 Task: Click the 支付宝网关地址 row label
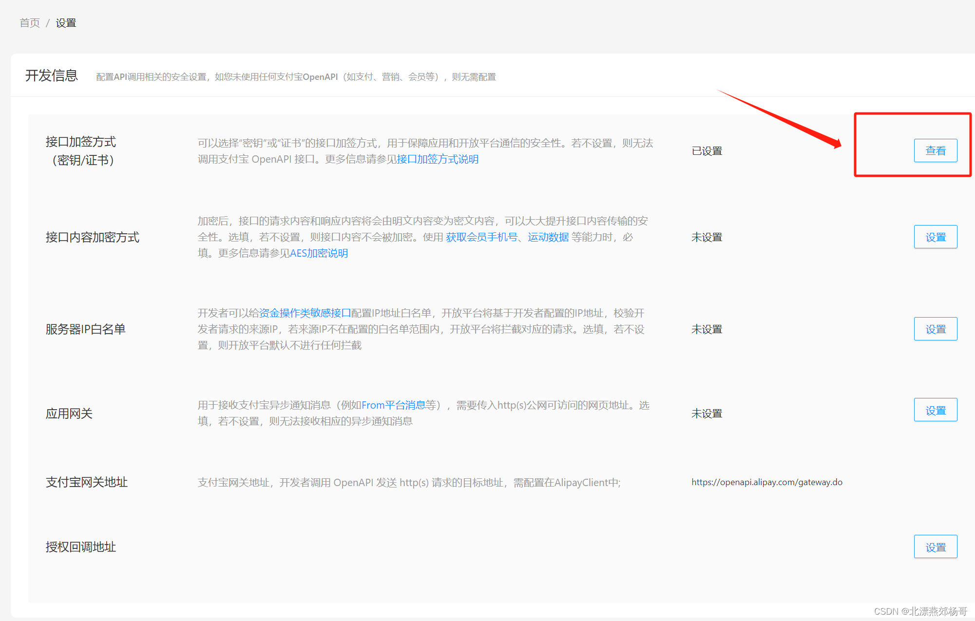[x=87, y=482]
